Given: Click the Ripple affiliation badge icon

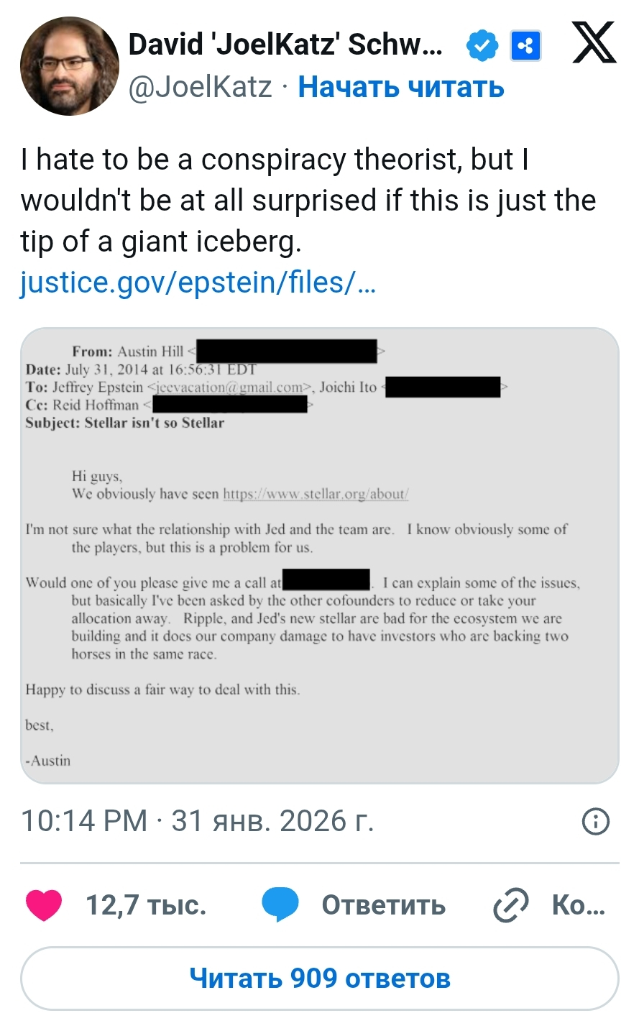Looking at the screenshot, I should point(525,47).
